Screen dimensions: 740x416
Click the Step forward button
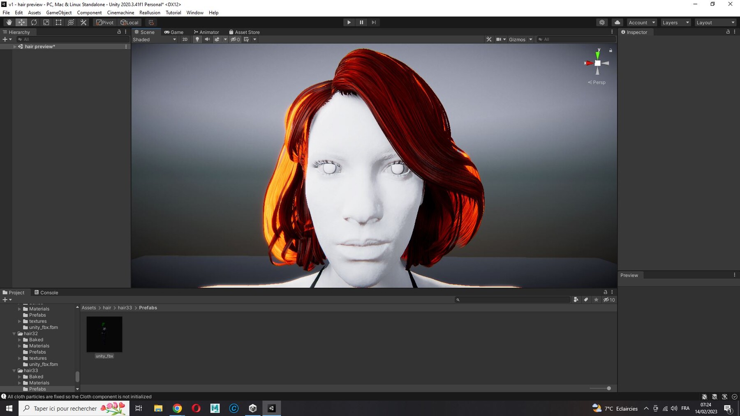[x=374, y=23]
